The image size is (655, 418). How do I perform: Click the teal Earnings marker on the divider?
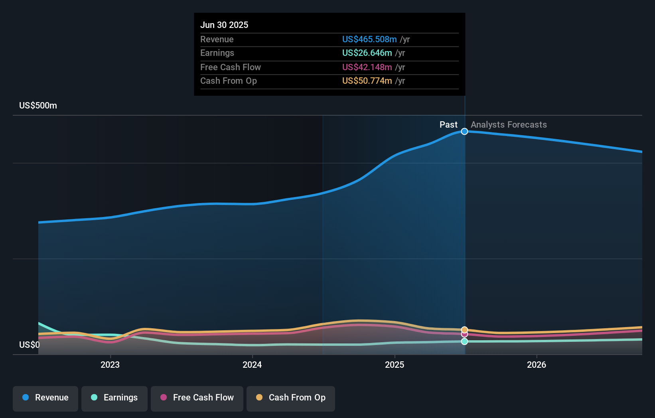pyautogui.click(x=464, y=341)
